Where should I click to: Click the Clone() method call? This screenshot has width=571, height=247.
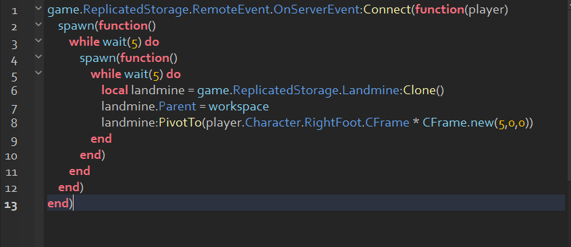[x=423, y=90]
